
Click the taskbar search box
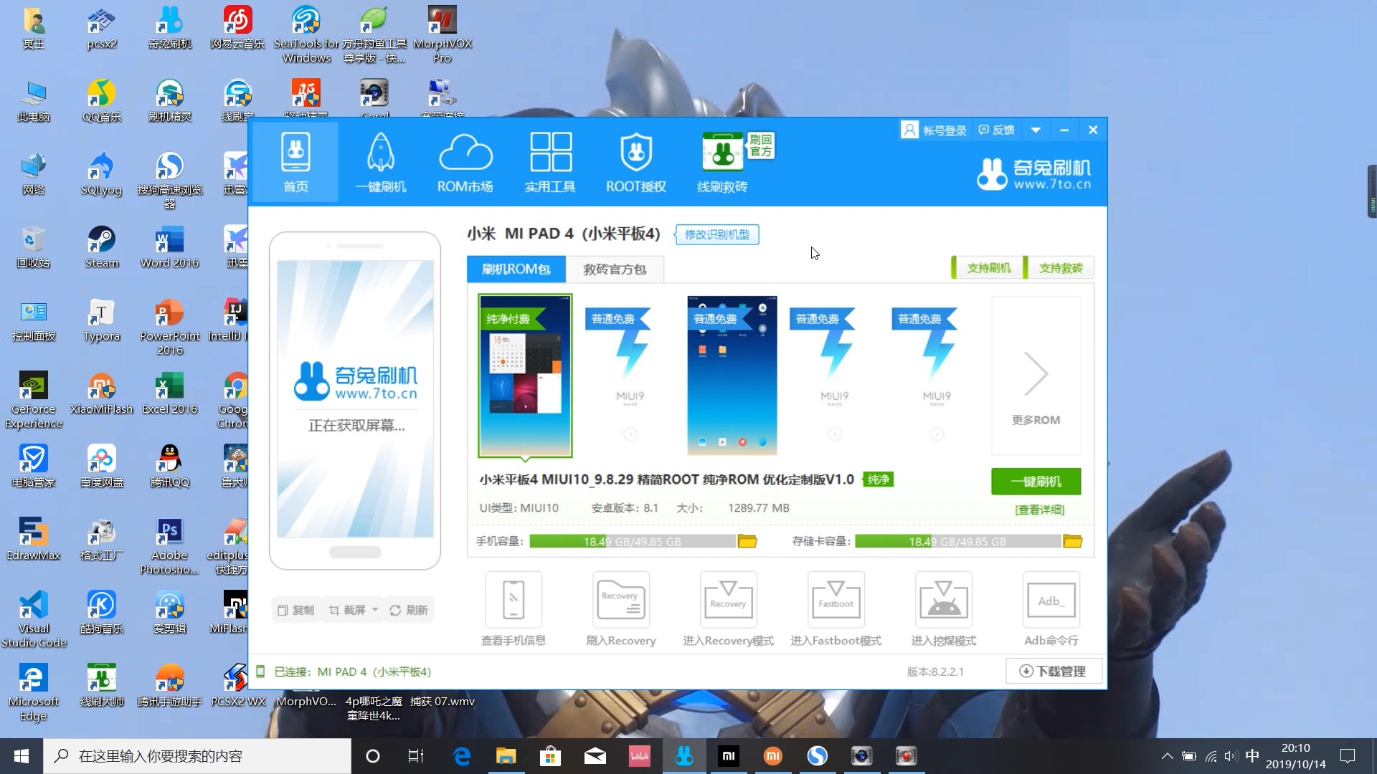pos(197,756)
